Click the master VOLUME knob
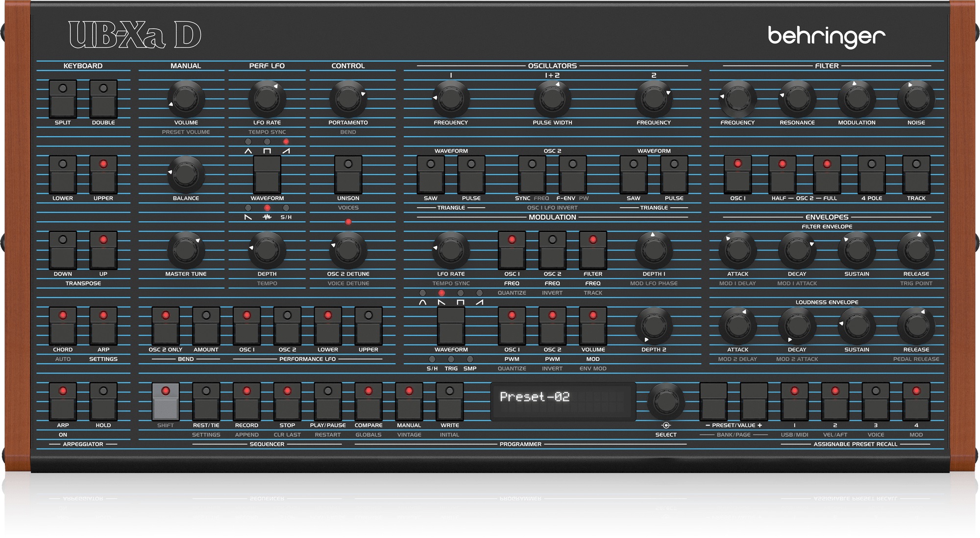The image size is (980, 538). click(186, 99)
